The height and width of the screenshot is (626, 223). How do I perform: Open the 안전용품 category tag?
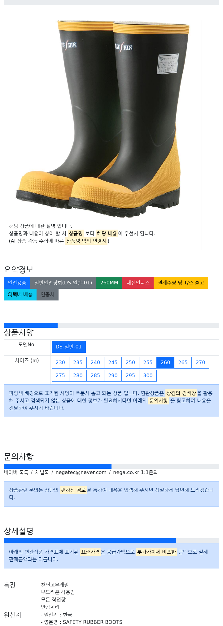coord(17,283)
